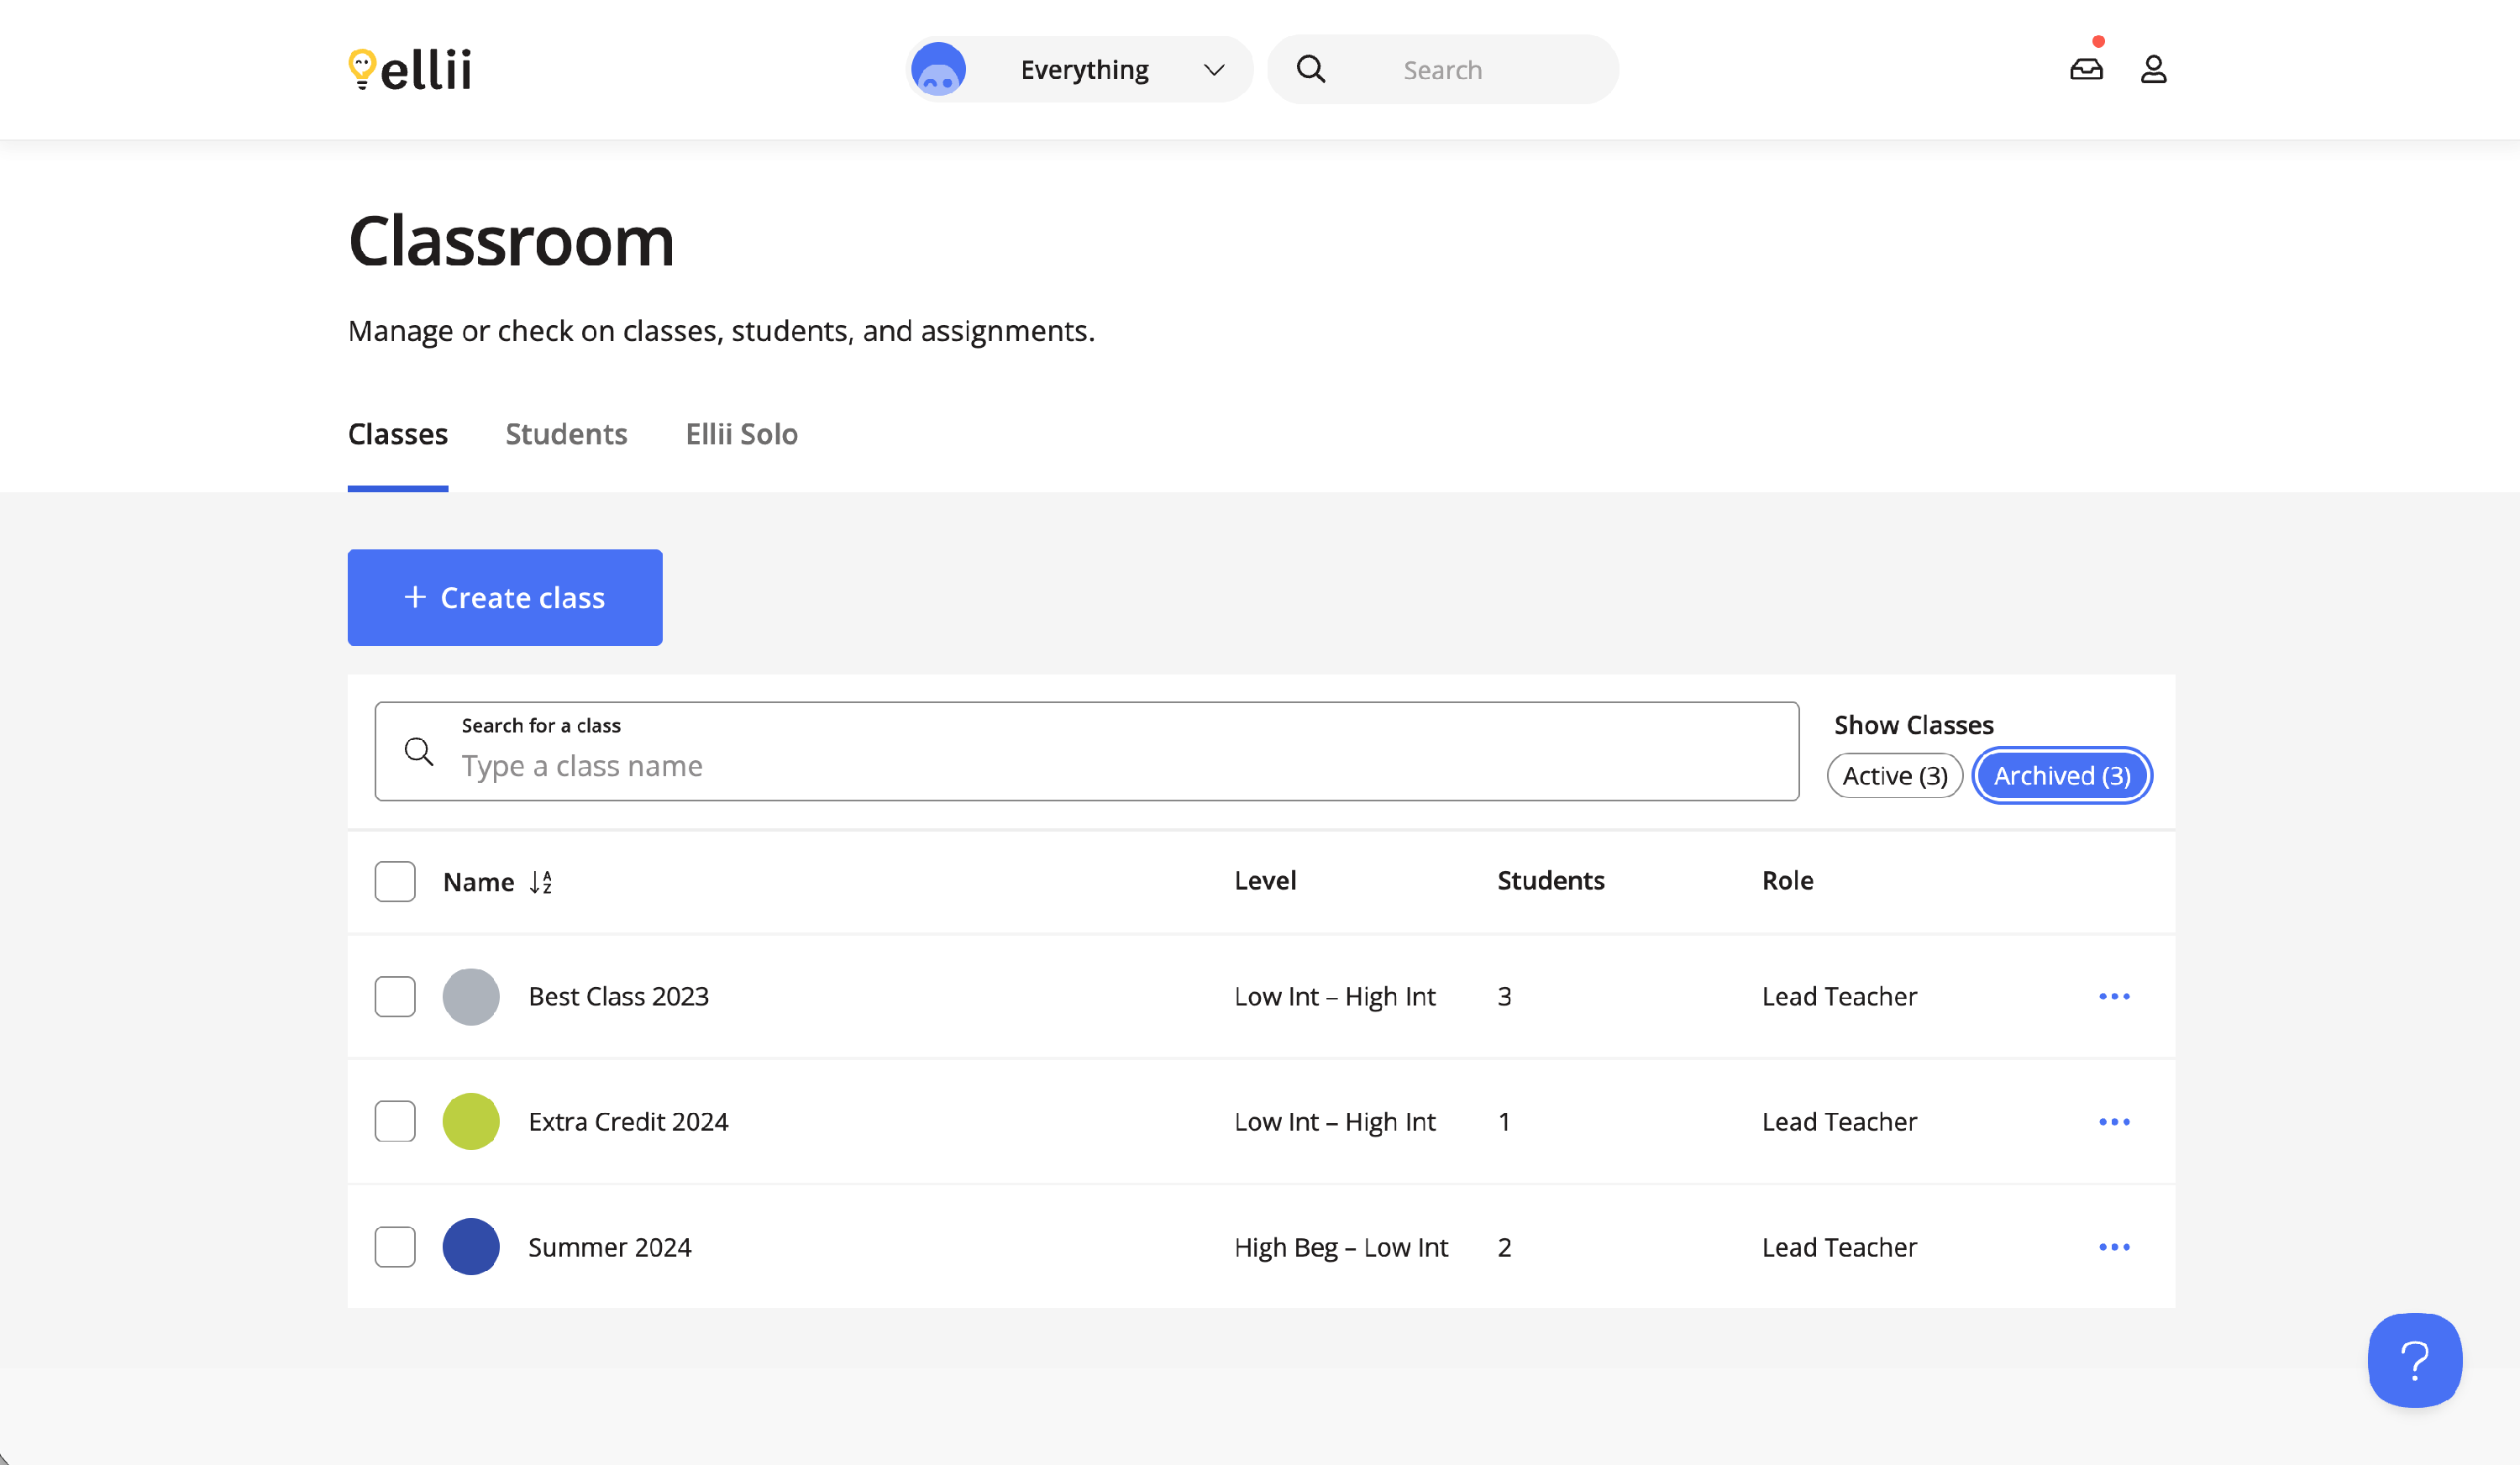Open the user account profile icon
The image size is (2520, 1465).
point(2153,69)
